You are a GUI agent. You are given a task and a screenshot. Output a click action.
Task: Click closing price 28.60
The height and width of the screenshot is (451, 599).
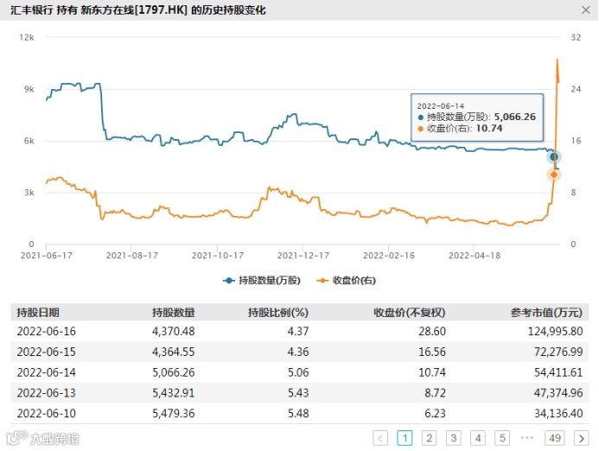(432, 331)
